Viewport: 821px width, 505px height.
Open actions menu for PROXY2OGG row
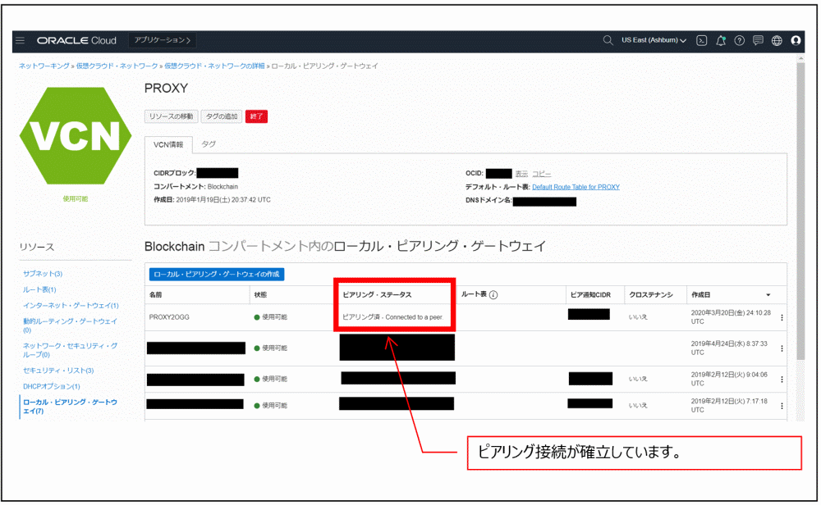(782, 317)
